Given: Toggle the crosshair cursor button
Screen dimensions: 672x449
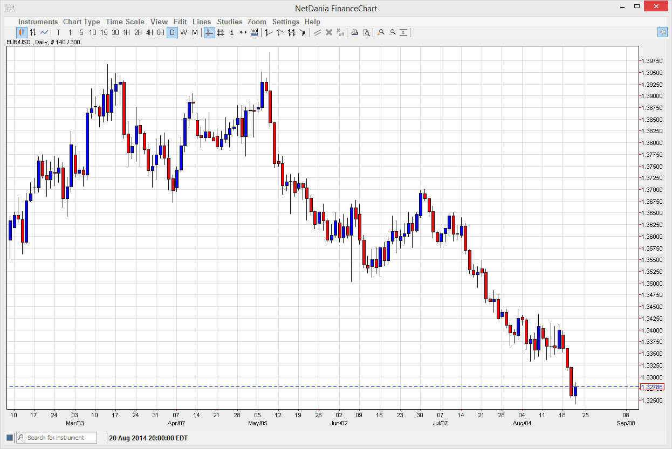Looking at the screenshot, I should [x=209, y=32].
